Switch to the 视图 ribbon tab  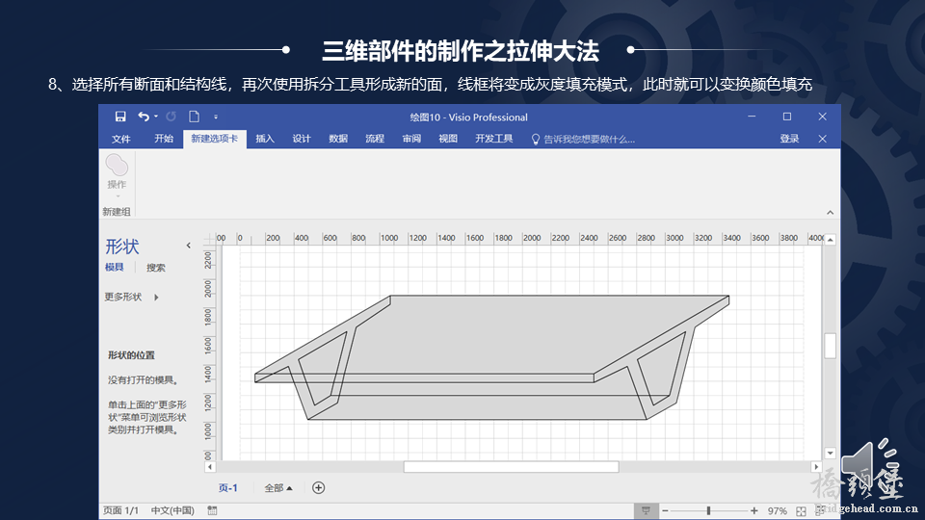click(x=448, y=139)
